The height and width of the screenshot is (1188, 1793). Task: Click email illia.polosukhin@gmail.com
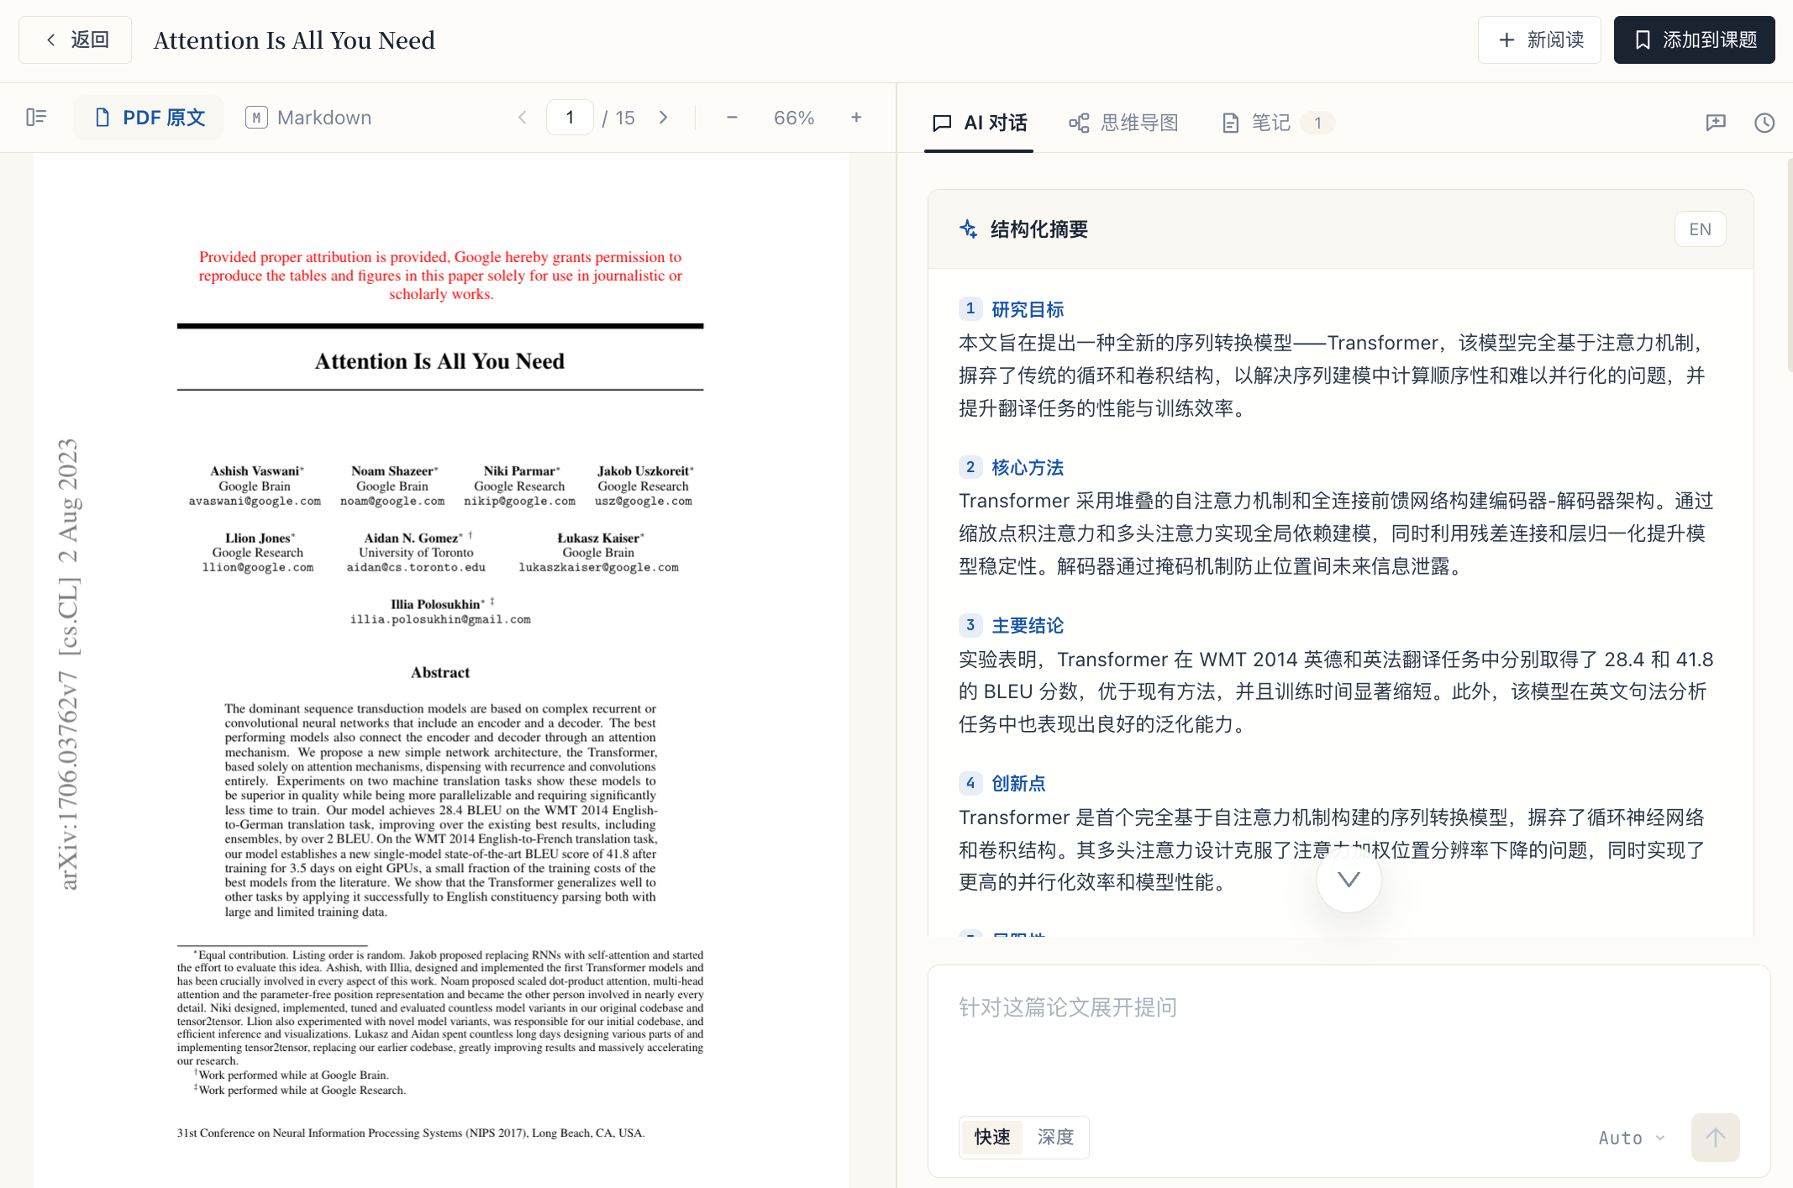click(x=440, y=619)
